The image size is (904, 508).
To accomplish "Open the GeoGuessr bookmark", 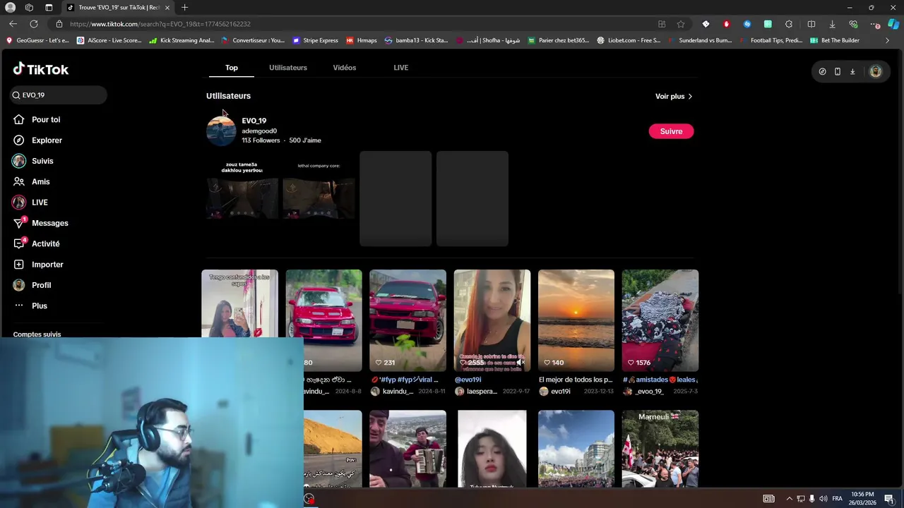I will click(38, 40).
